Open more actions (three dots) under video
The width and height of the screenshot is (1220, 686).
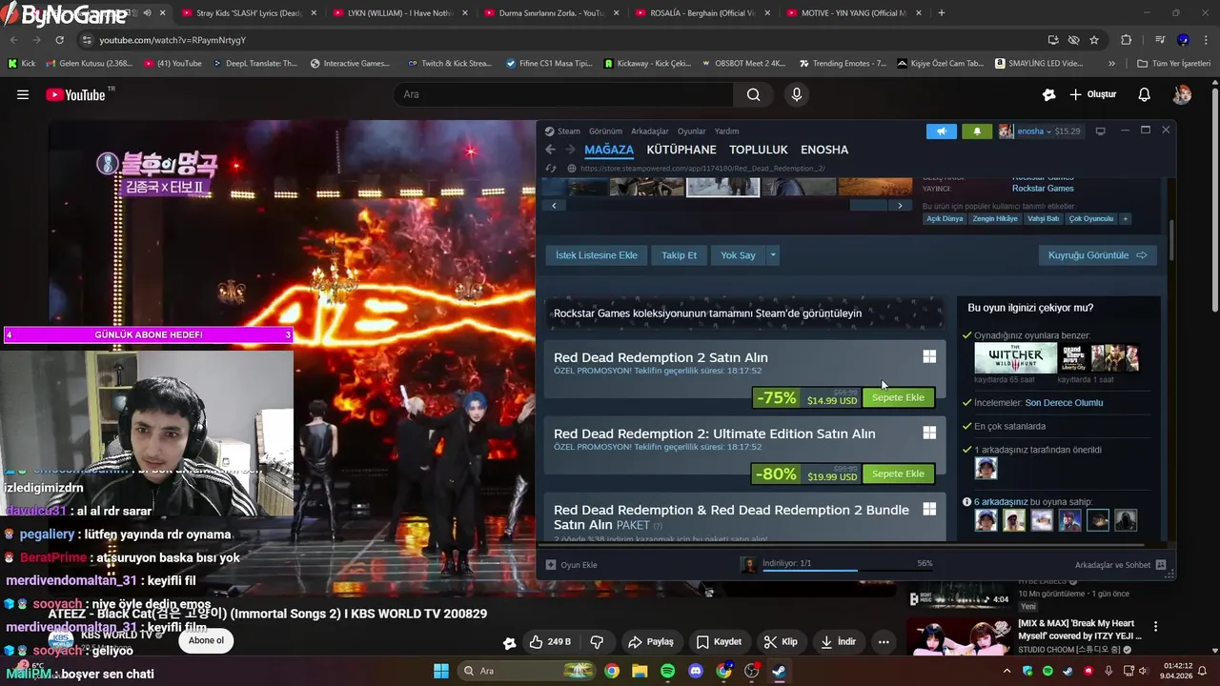pyautogui.click(x=884, y=642)
